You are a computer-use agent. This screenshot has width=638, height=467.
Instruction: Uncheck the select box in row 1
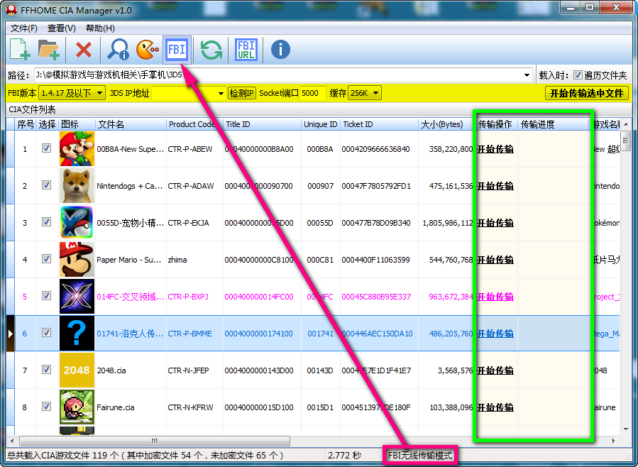tap(46, 148)
